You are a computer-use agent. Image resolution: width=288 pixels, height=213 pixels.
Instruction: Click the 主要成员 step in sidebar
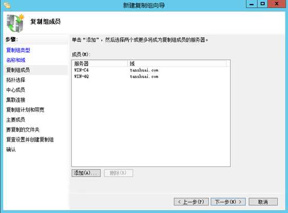tap(15, 120)
